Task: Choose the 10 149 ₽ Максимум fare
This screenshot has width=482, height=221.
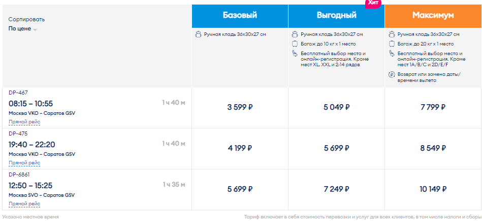Action: click(433, 190)
